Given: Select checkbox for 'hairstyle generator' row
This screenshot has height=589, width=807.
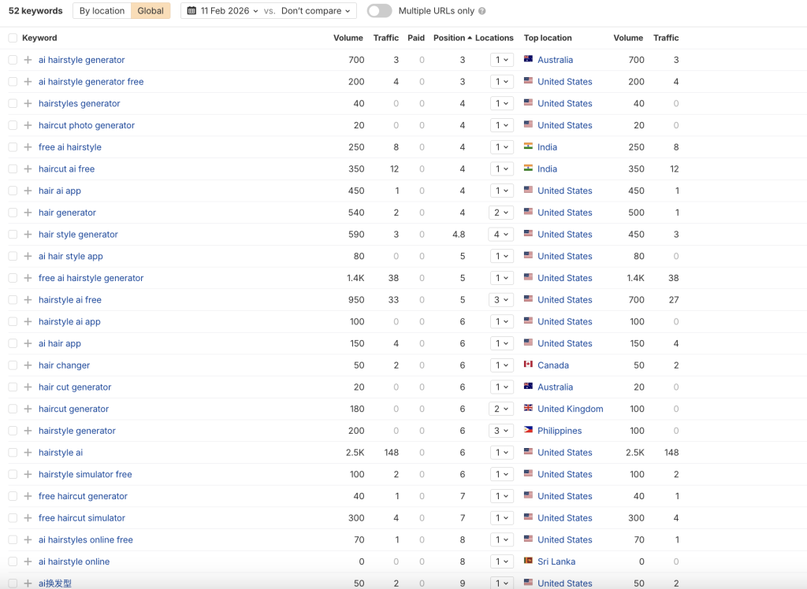Looking at the screenshot, I should (x=13, y=431).
